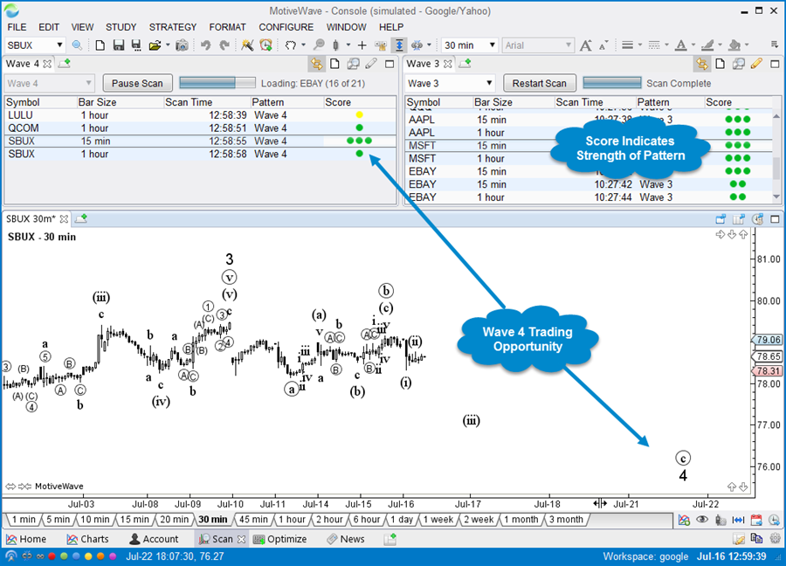Expand the lasso tool dropdown arrow
Screen dimensions: 786x566
click(303, 45)
